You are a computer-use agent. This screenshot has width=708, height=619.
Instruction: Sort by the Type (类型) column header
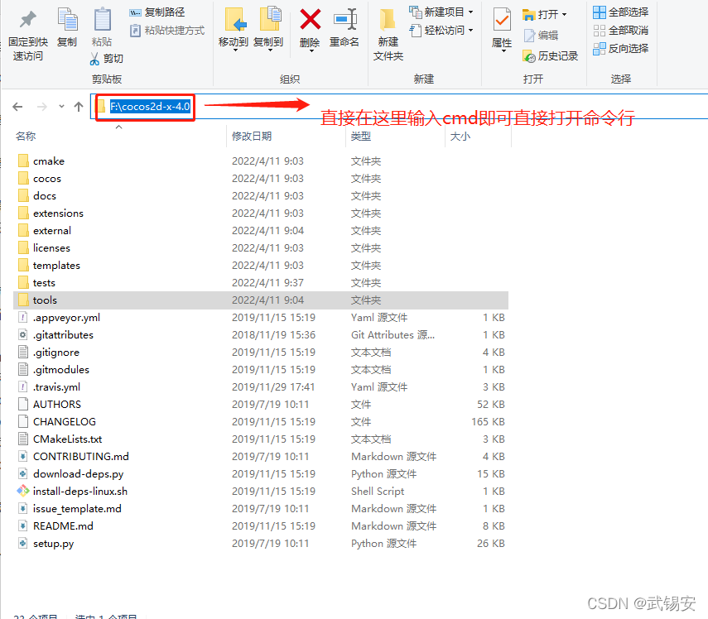(361, 137)
